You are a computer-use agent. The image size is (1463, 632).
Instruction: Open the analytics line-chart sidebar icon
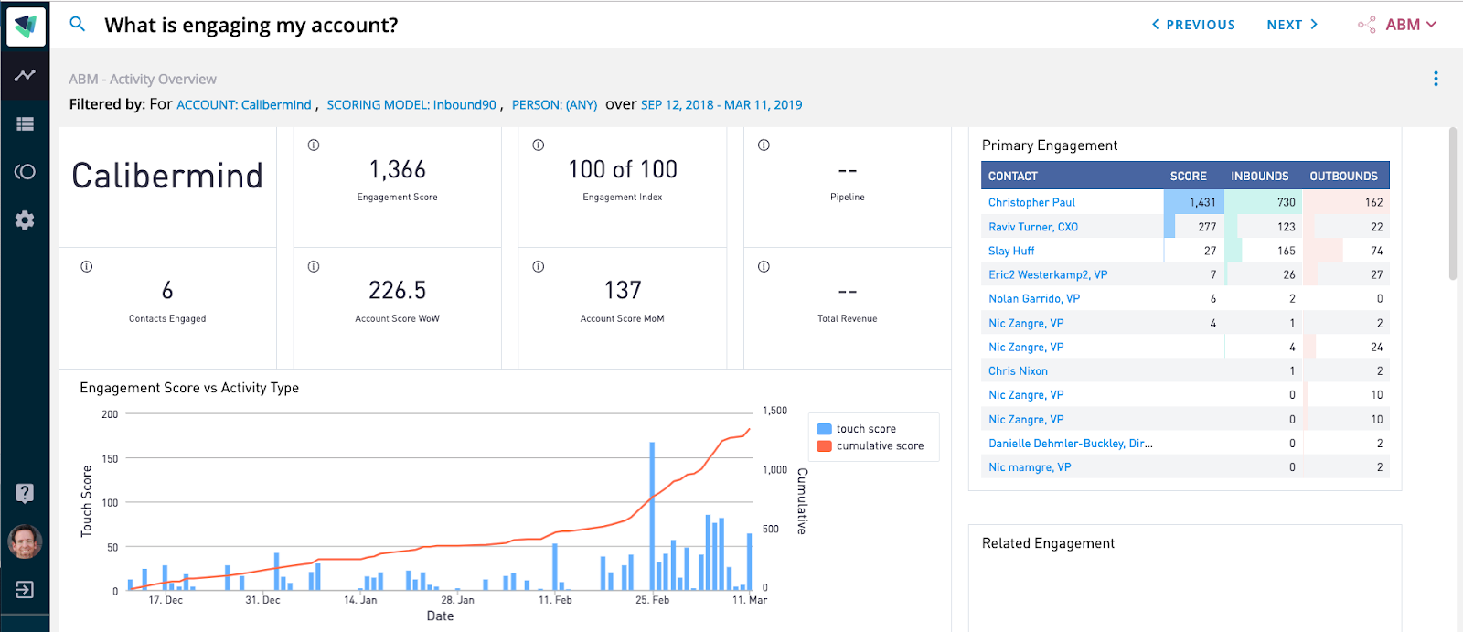click(x=25, y=75)
